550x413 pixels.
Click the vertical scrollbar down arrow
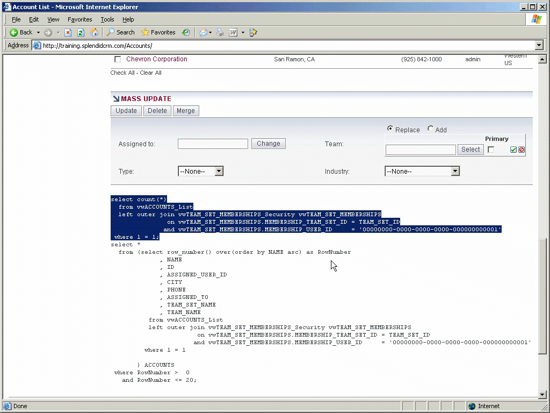(542, 394)
